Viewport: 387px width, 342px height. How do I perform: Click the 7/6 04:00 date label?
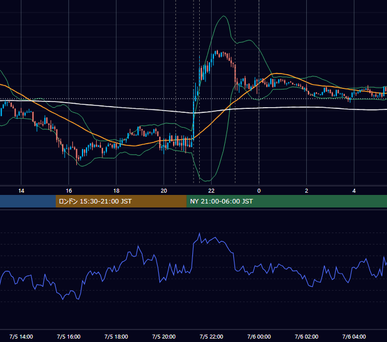pos(354,336)
